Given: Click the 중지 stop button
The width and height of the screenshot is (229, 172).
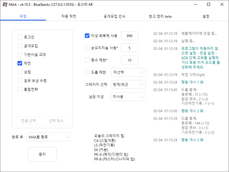Looking at the screenshot, I should coord(42,154).
